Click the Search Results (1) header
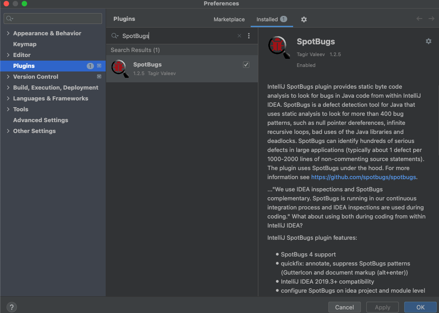 tap(135, 50)
